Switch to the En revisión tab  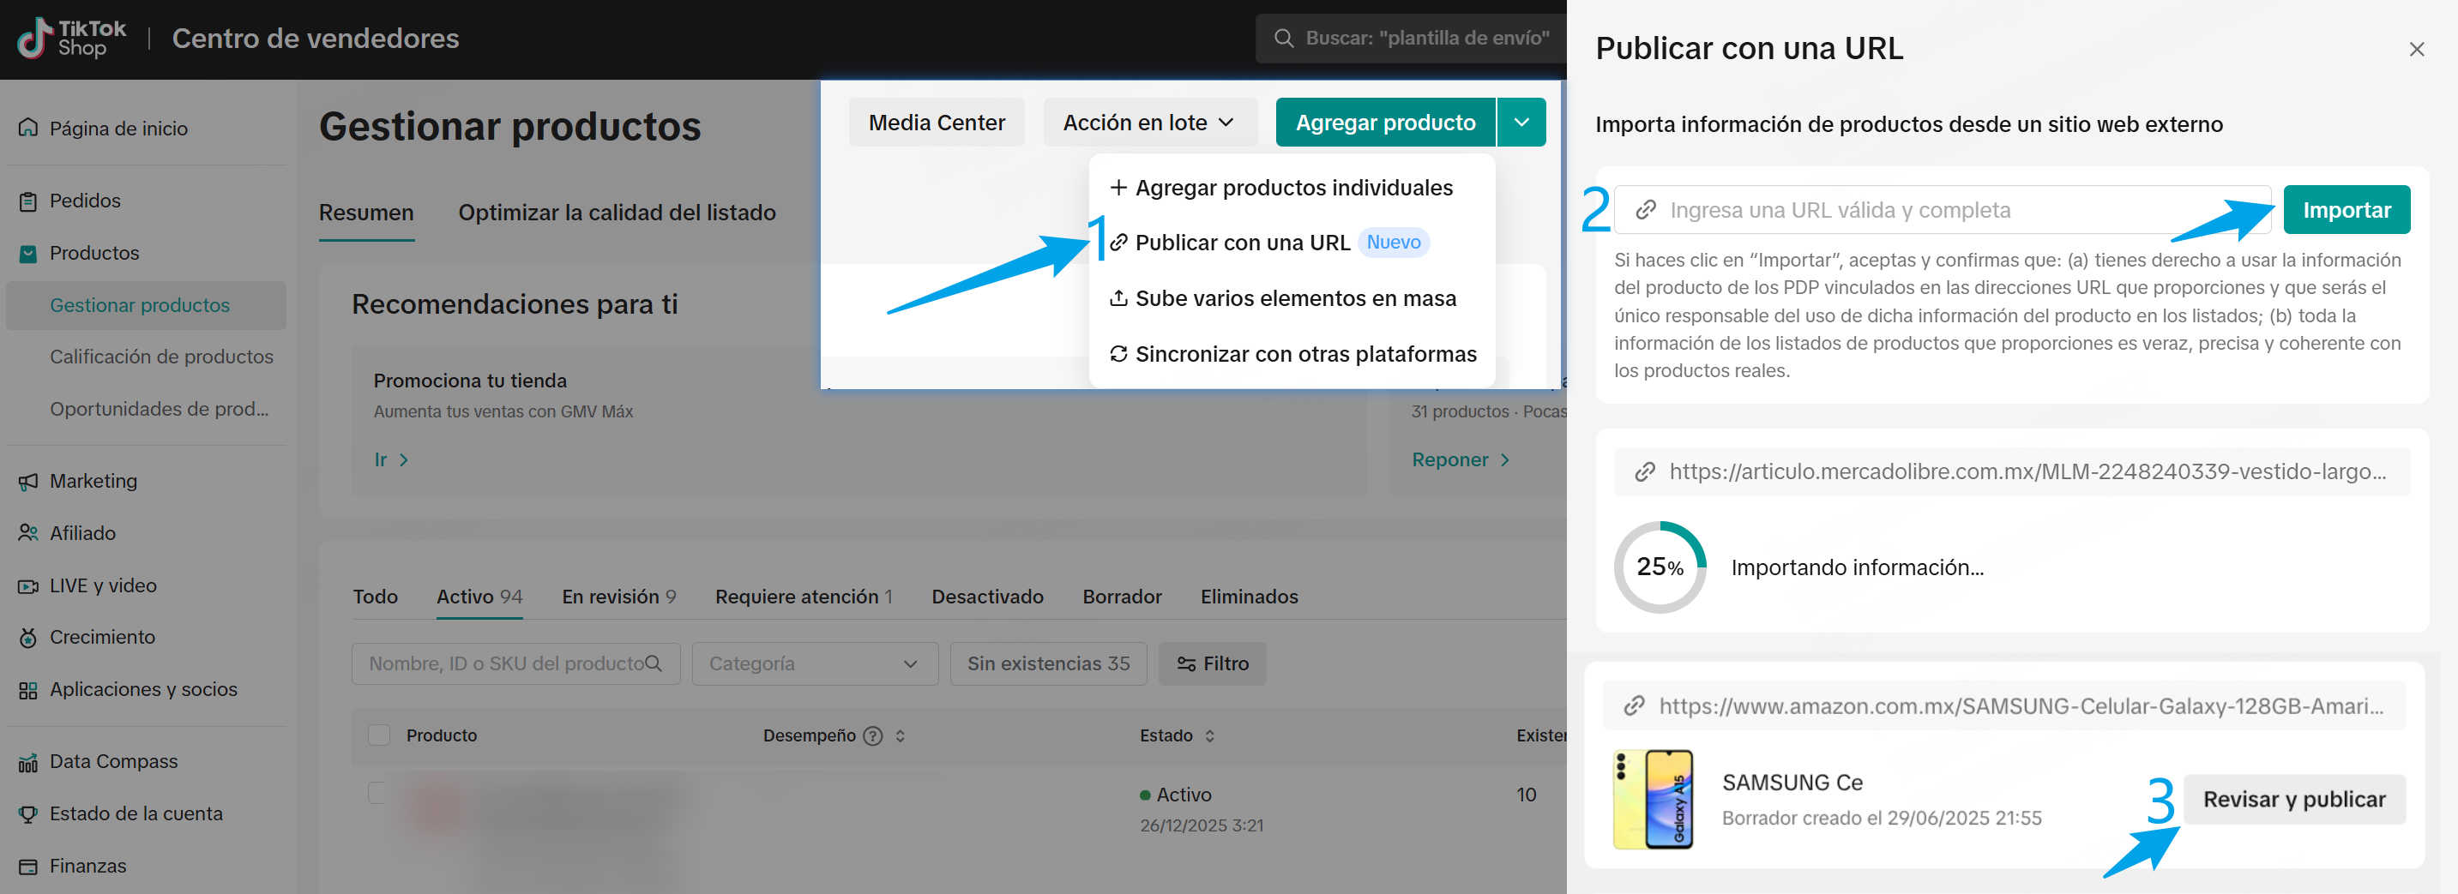click(618, 597)
